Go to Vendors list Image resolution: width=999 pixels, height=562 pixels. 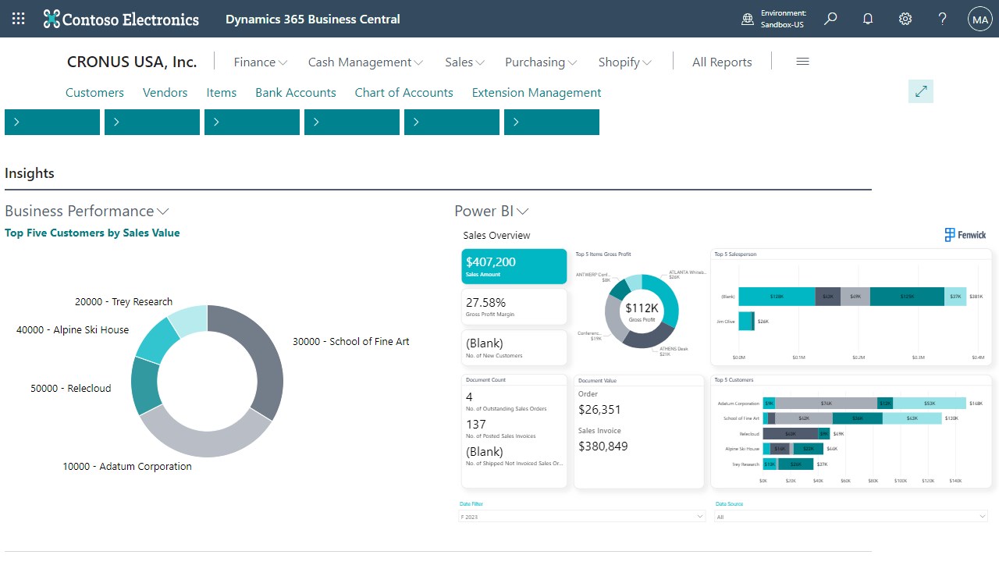(165, 92)
